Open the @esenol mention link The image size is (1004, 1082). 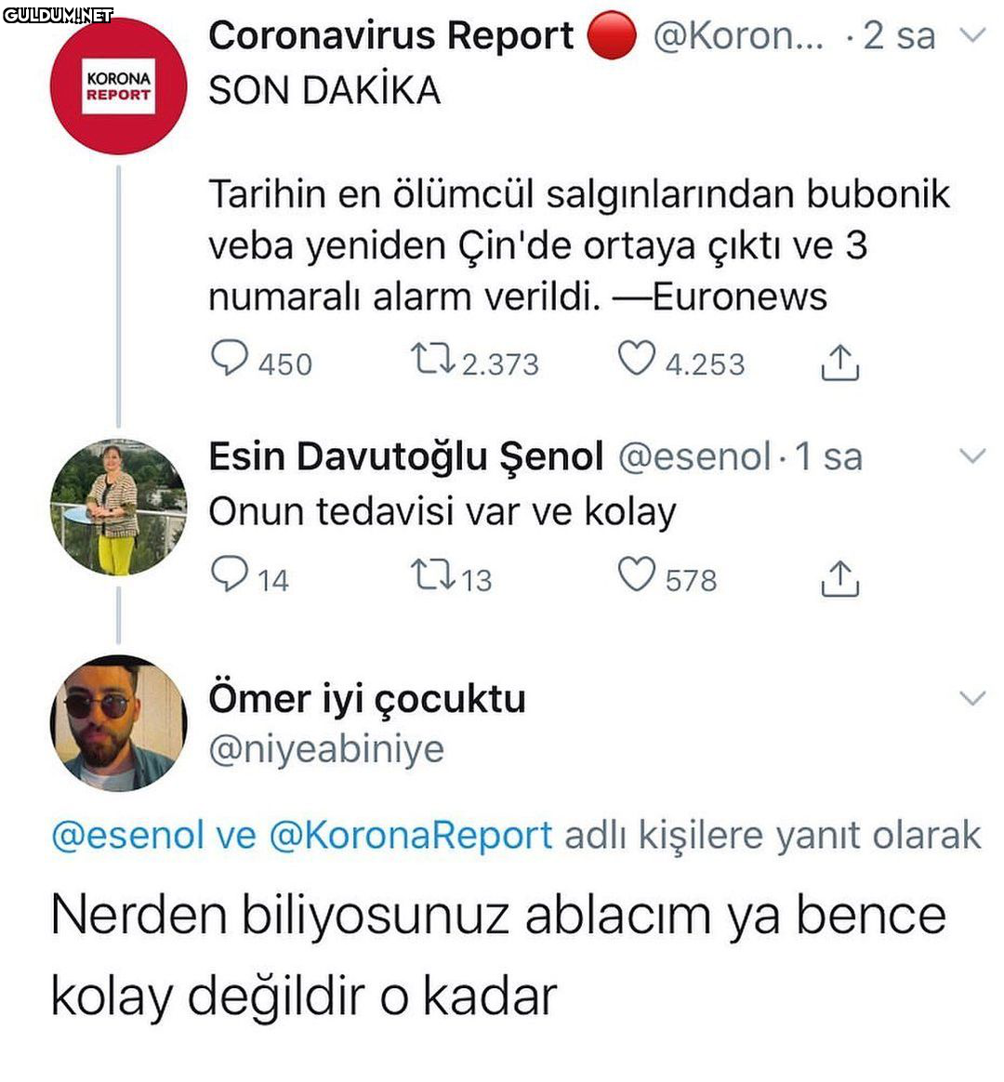click(x=127, y=835)
